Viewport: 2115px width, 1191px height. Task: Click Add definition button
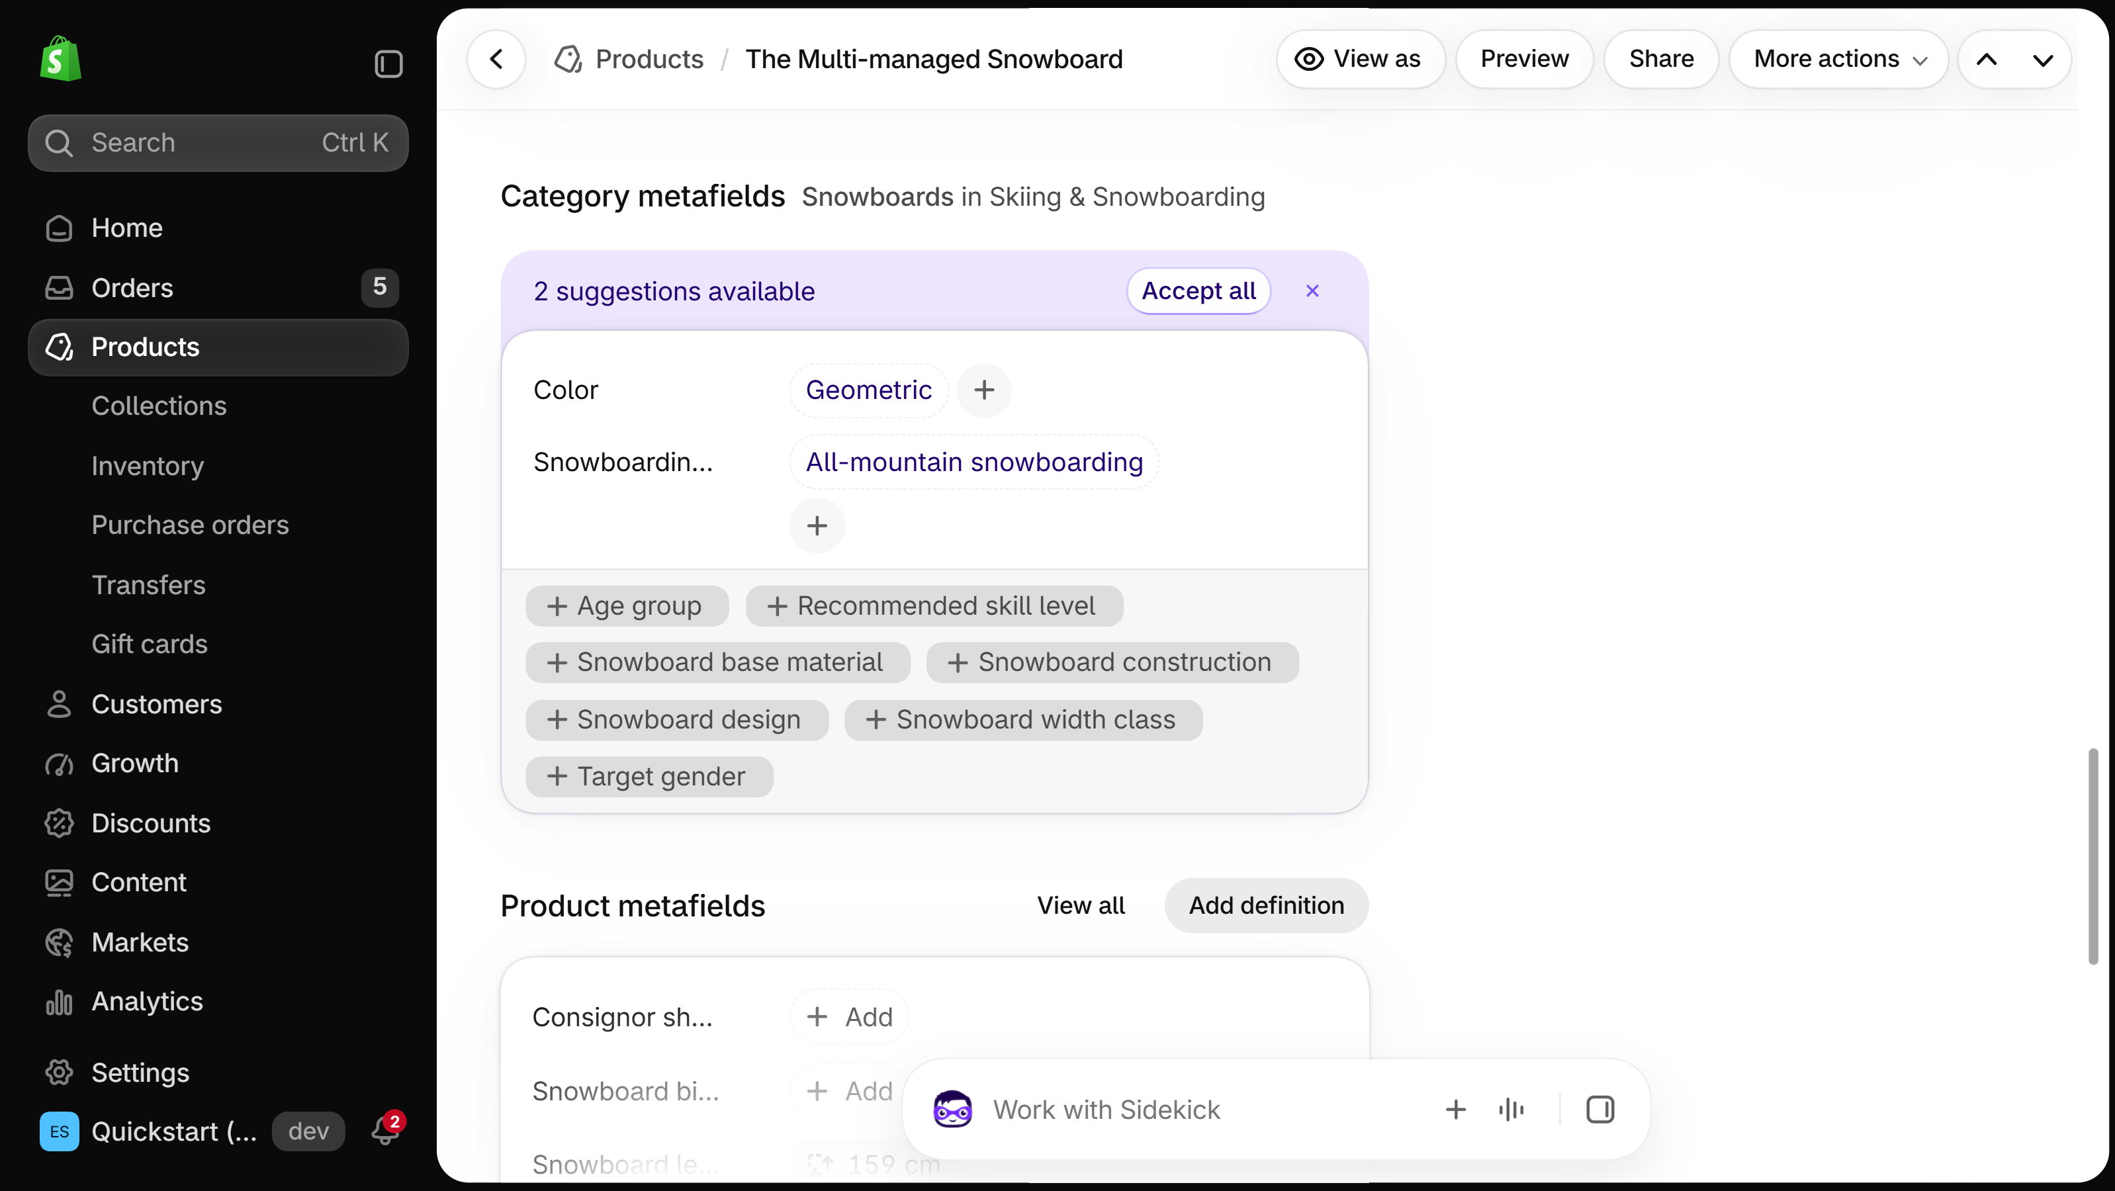(1266, 904)
